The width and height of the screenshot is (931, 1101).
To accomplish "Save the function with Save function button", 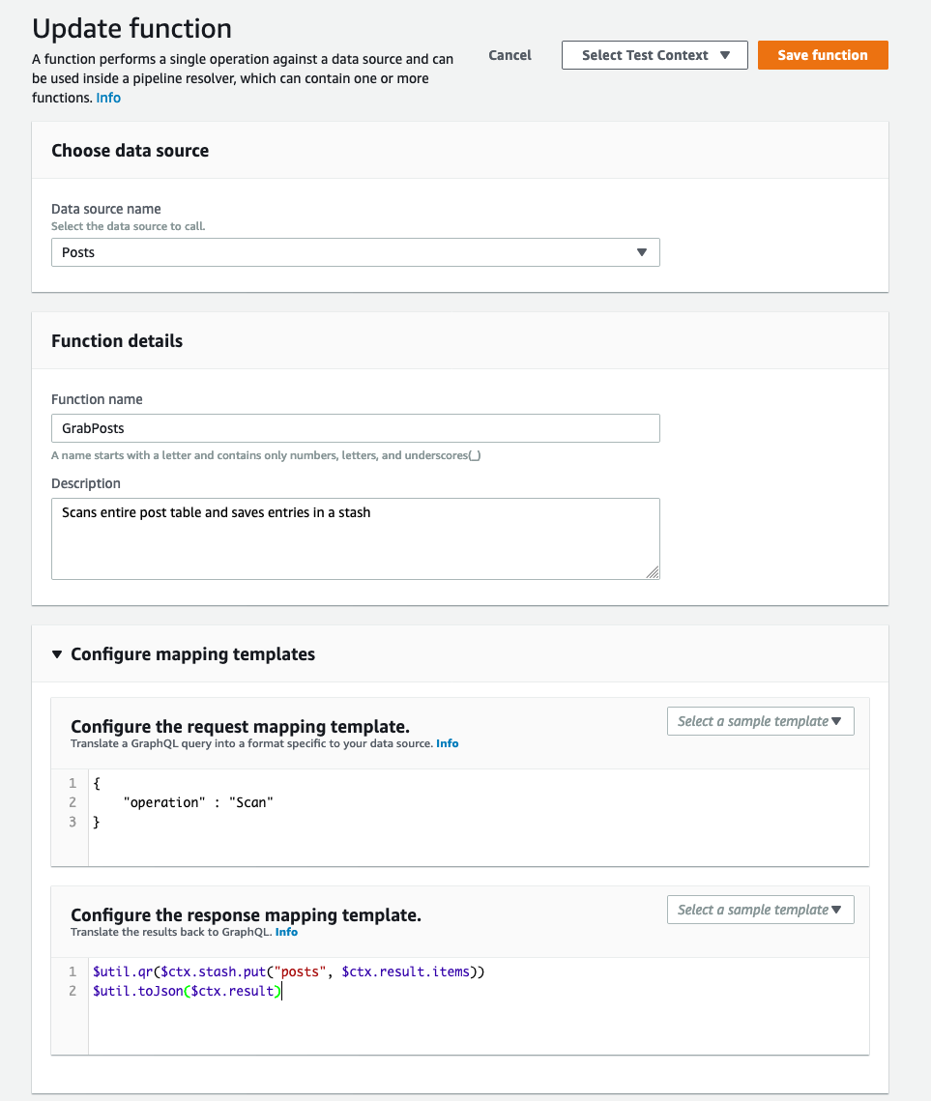I will (x=823, y=55).
